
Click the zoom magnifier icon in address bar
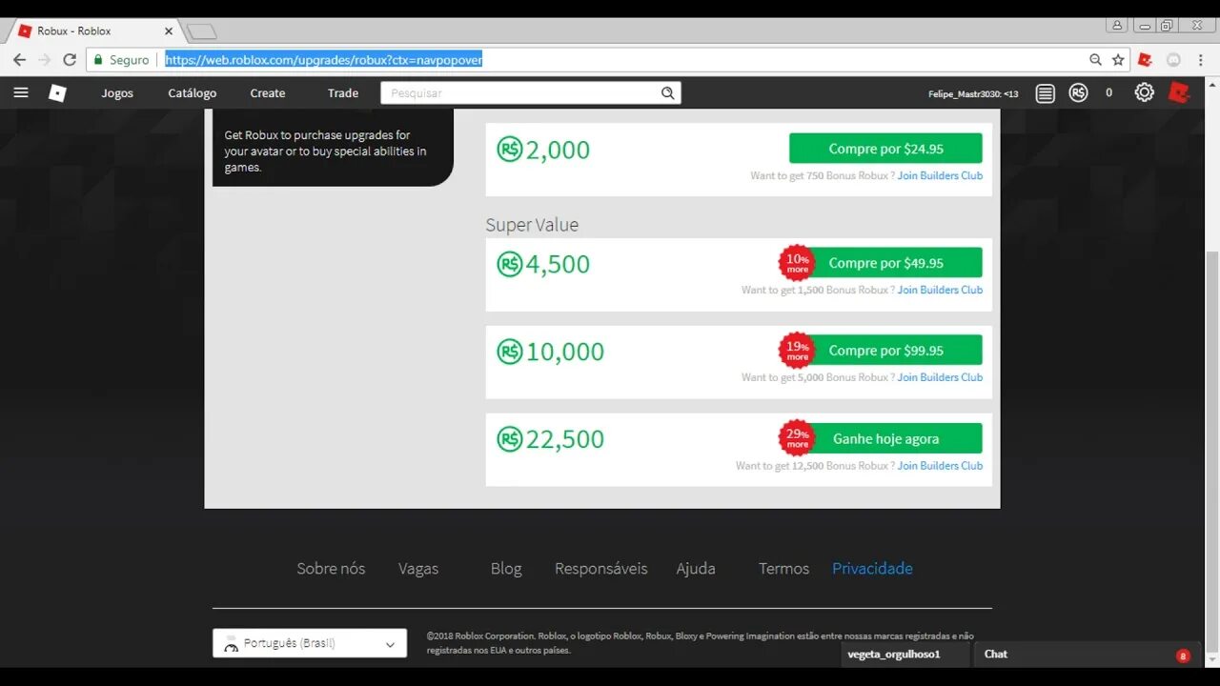click(1096, 59)
